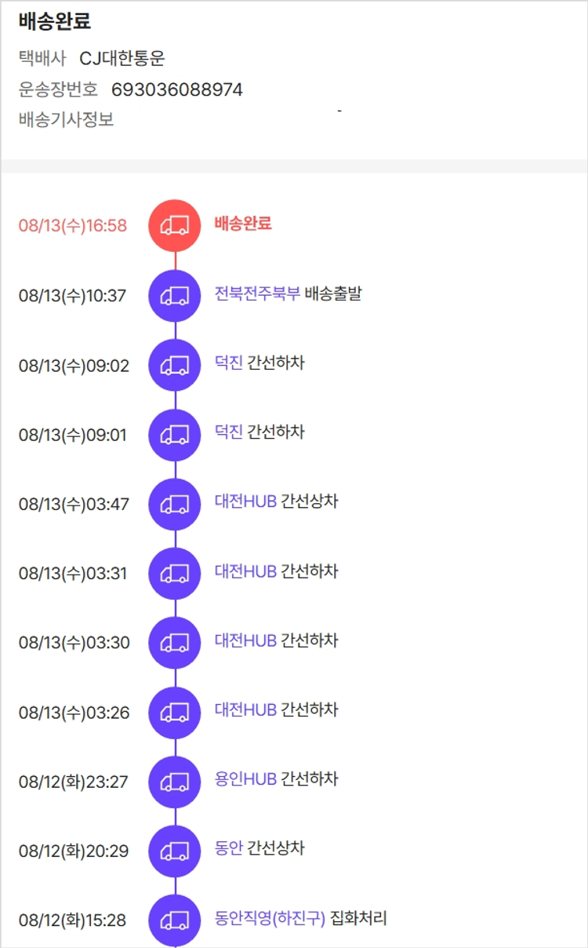Click truck icon for 03:47 대전HUB 간선상차

[174, 504]
